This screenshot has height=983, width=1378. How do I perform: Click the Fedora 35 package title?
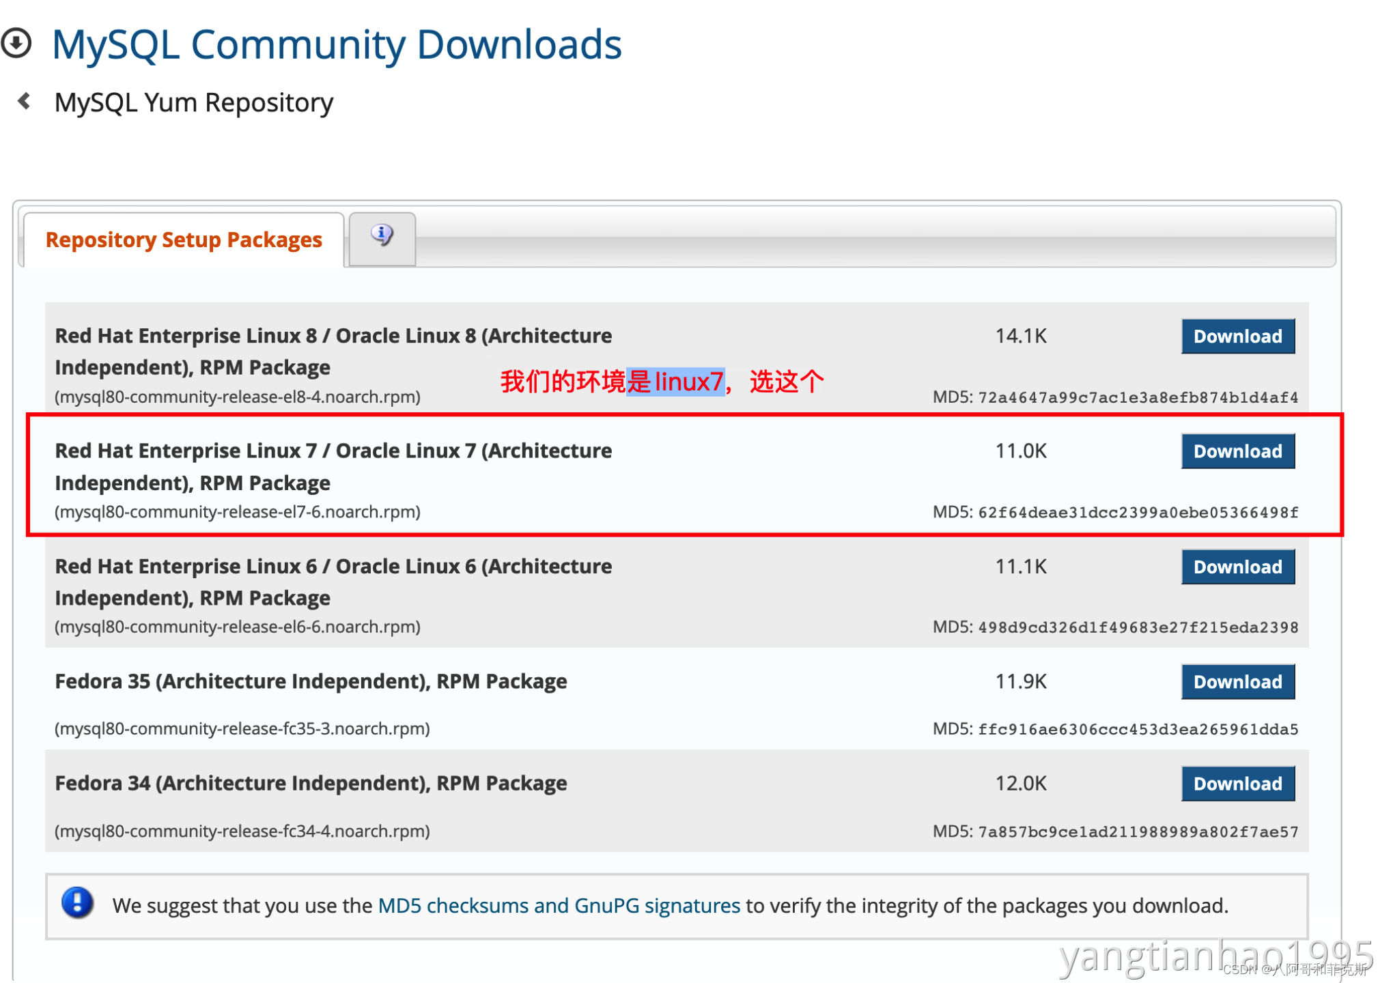(x=311, y=681)
